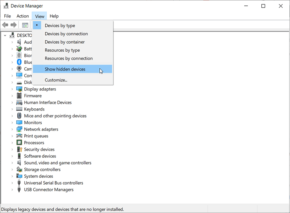Image resolution: width=290 pixels, height=213 pixels.
Task: Expand the Processors node
Action: click(12, 143)
